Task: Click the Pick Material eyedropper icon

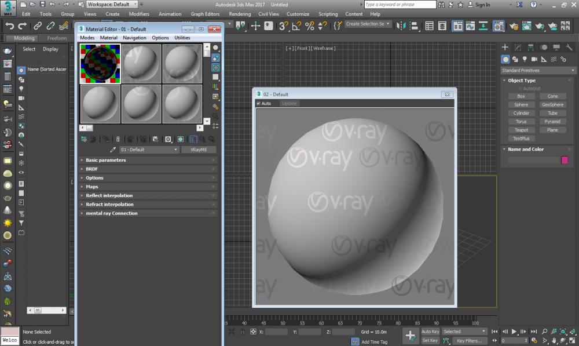Action: [x=113, y=150]
